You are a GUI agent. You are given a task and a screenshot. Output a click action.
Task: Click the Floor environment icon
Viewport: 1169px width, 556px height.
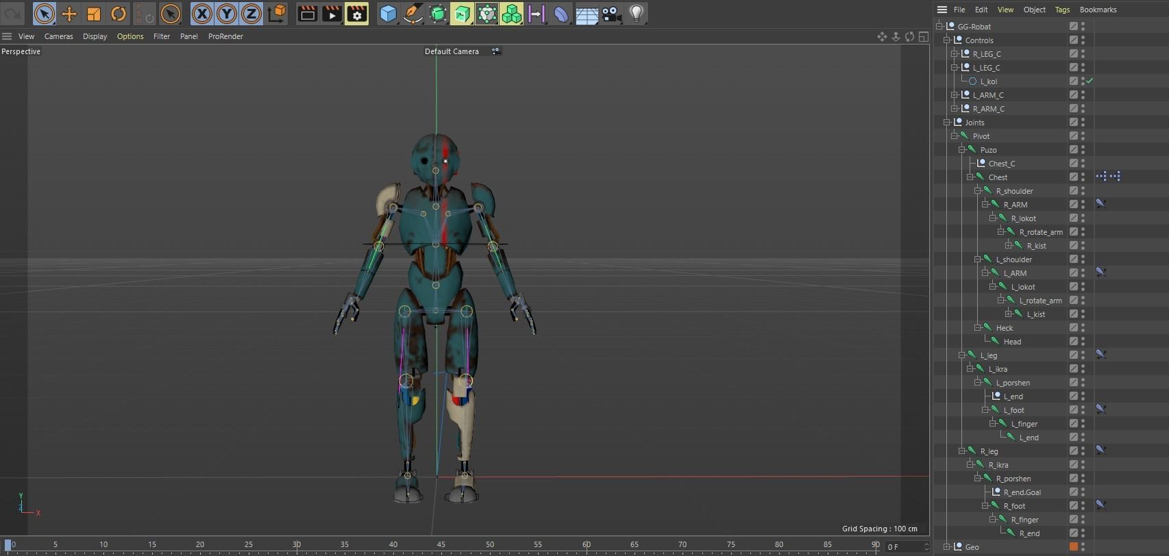tap(587, 14)
